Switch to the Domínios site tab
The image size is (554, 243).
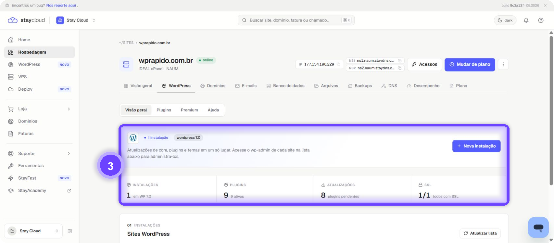click(x=213, y=86)
